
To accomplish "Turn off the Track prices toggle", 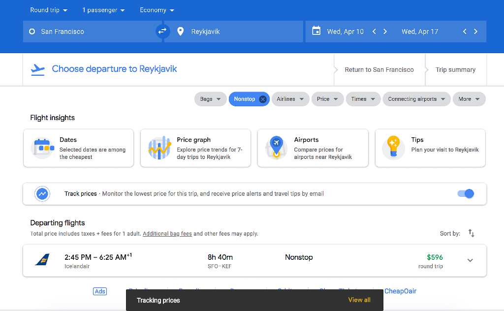I will point(466,194).
